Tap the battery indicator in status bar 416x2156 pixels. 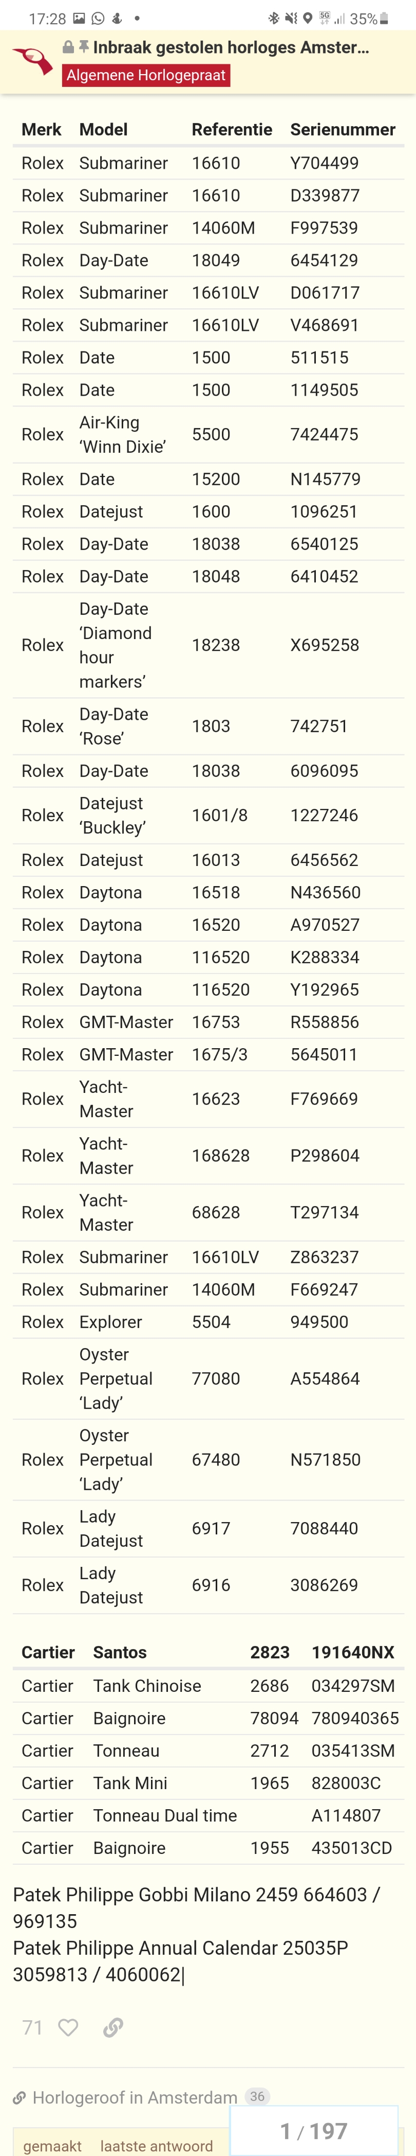pos(384,19)
